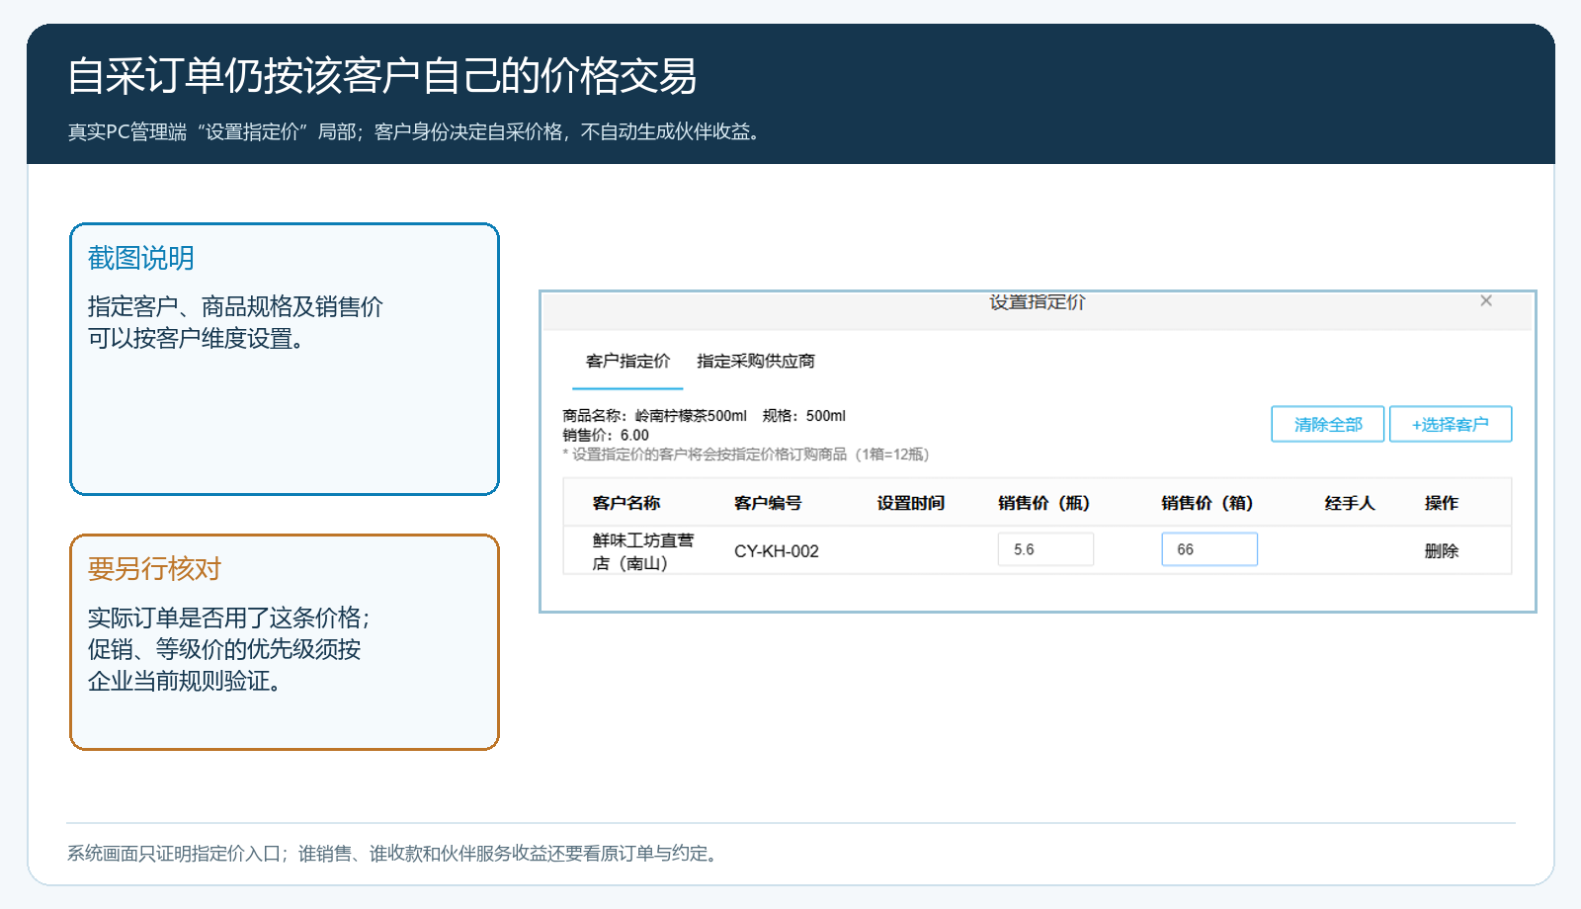1581x909 pixels.
Task: Edit the 销售价（瓶）field showing 5.6
Action: pos(1045,549)
